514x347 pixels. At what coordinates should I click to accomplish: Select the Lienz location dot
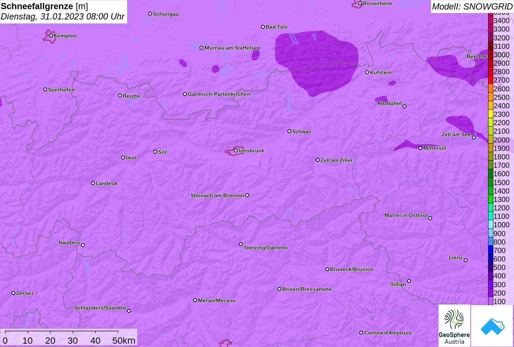466,260
